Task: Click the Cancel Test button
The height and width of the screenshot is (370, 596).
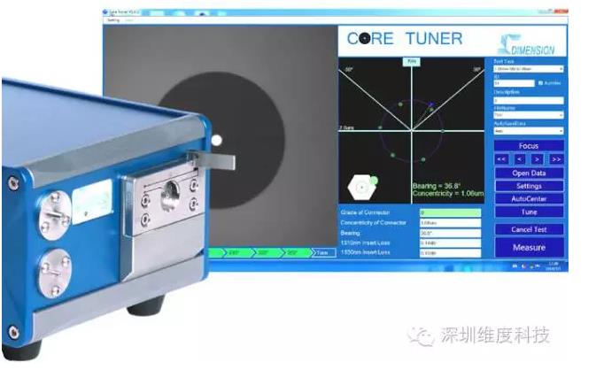Action: coord(528,229)
